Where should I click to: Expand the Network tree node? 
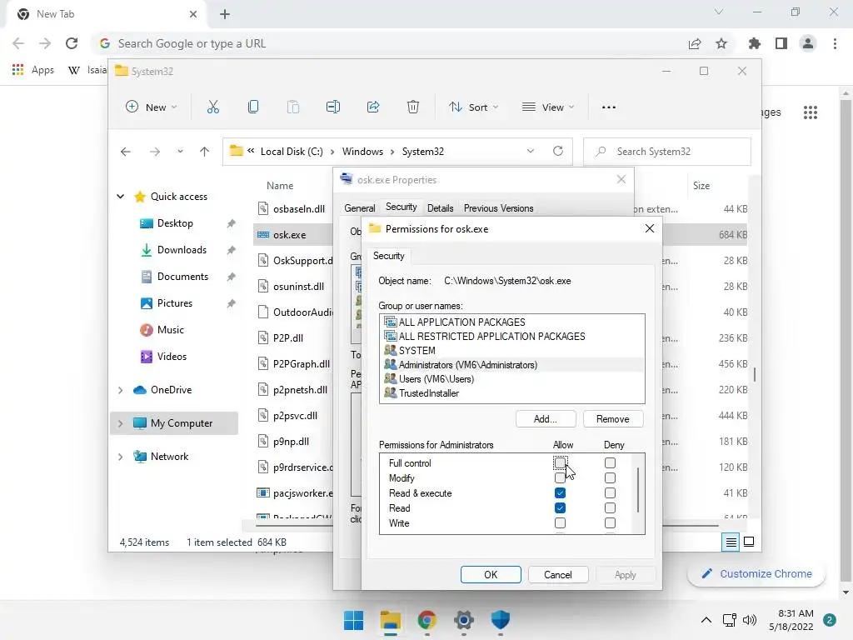click(x=120, y=457)
